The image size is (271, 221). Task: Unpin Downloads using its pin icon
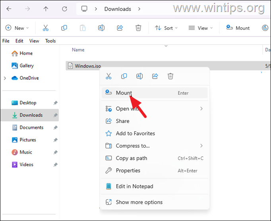click(55, 115)
